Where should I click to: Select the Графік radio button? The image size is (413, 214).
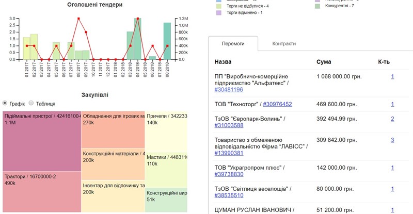point(5,103)
